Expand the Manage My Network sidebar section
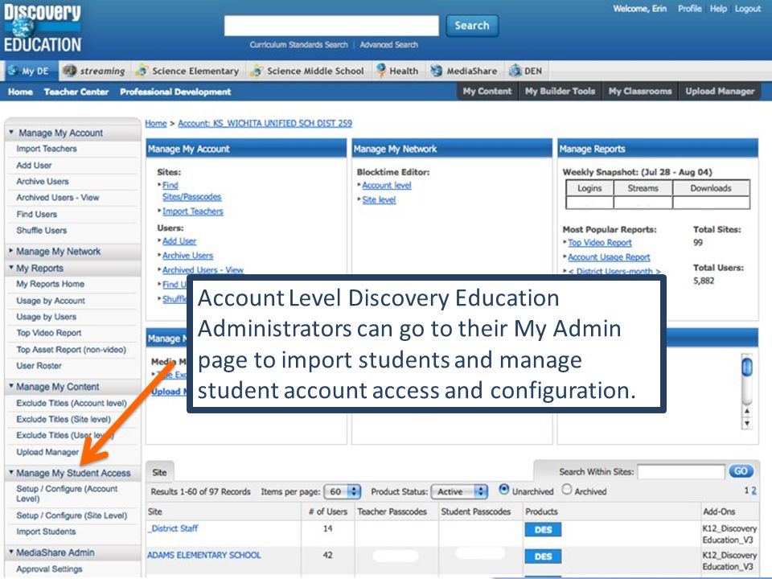Image resolution: width=772 pixels, height=579 pixels. tap(10, 251)
